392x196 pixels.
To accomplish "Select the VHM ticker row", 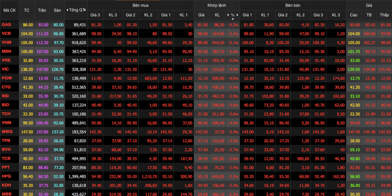I will [6, 43].
